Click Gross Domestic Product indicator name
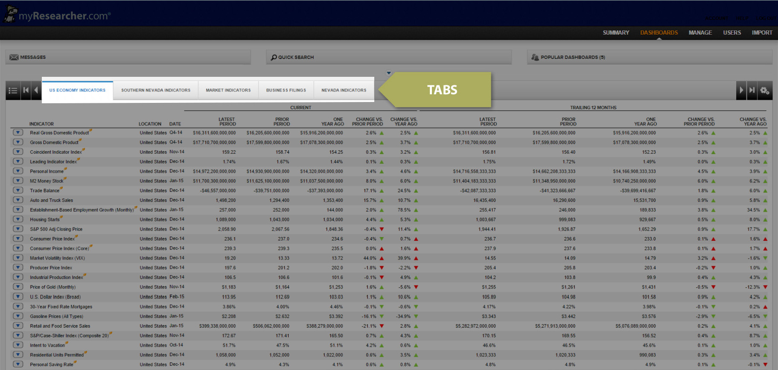Viewport: 778px width, 370px height. coord(54,143)
